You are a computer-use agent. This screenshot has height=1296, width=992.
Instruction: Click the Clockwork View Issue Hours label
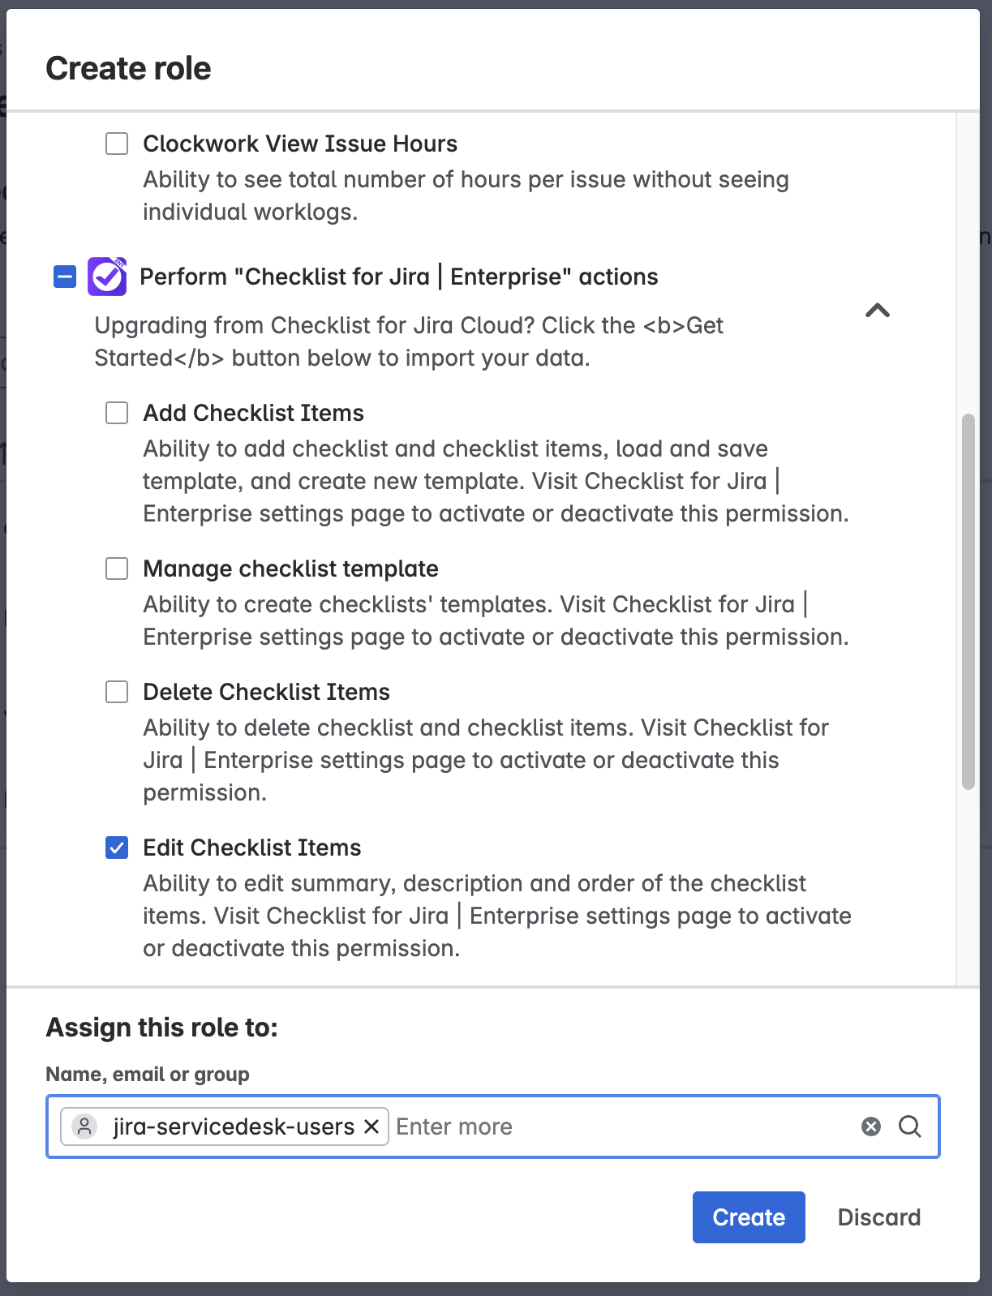(300, 144)
